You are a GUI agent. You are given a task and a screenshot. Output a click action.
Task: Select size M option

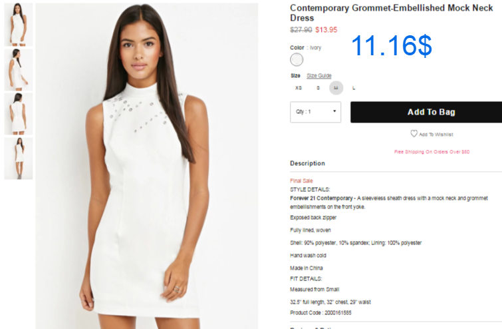point(336,88)
